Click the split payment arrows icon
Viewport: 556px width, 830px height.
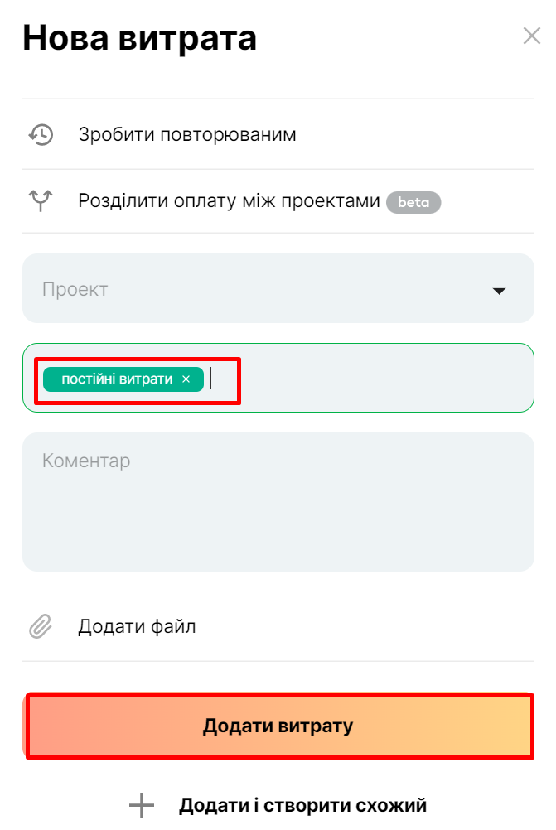(41, 200)
